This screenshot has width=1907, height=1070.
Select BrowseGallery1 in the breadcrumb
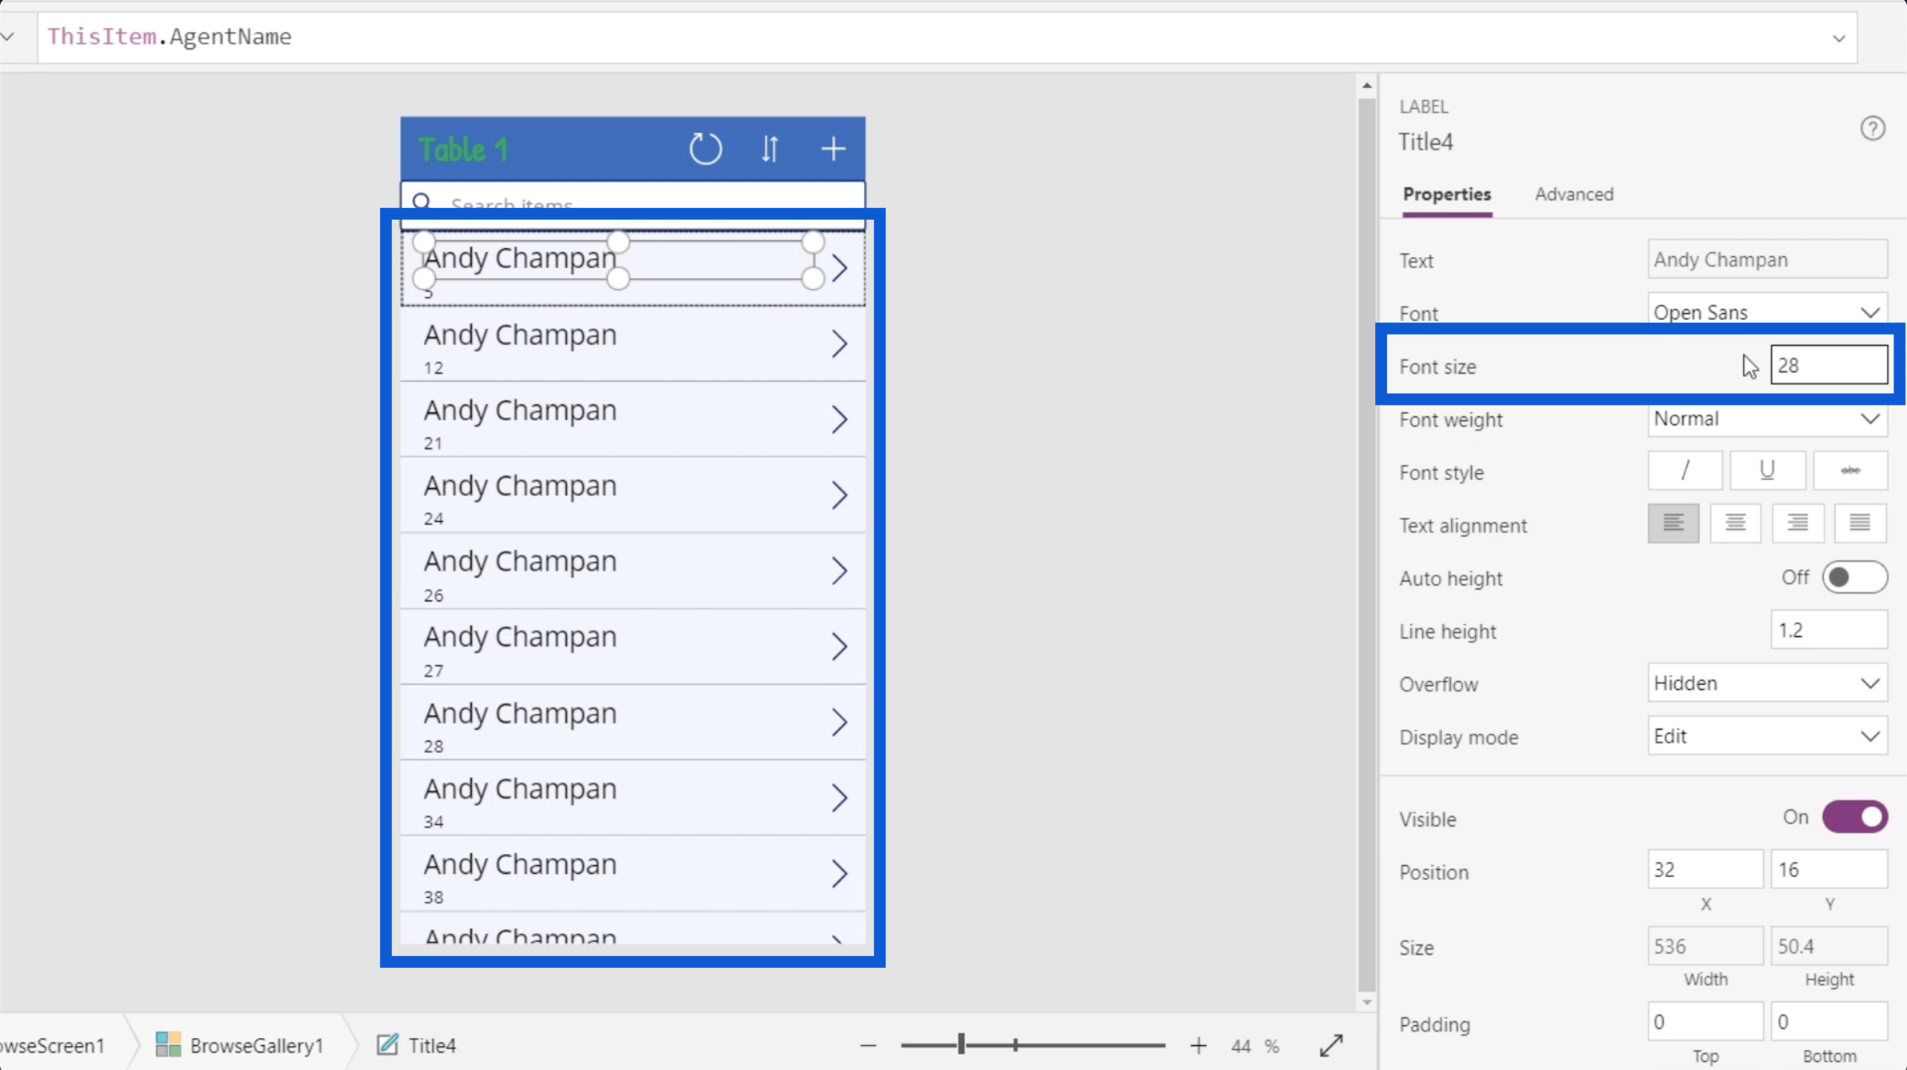(256, 1045)
